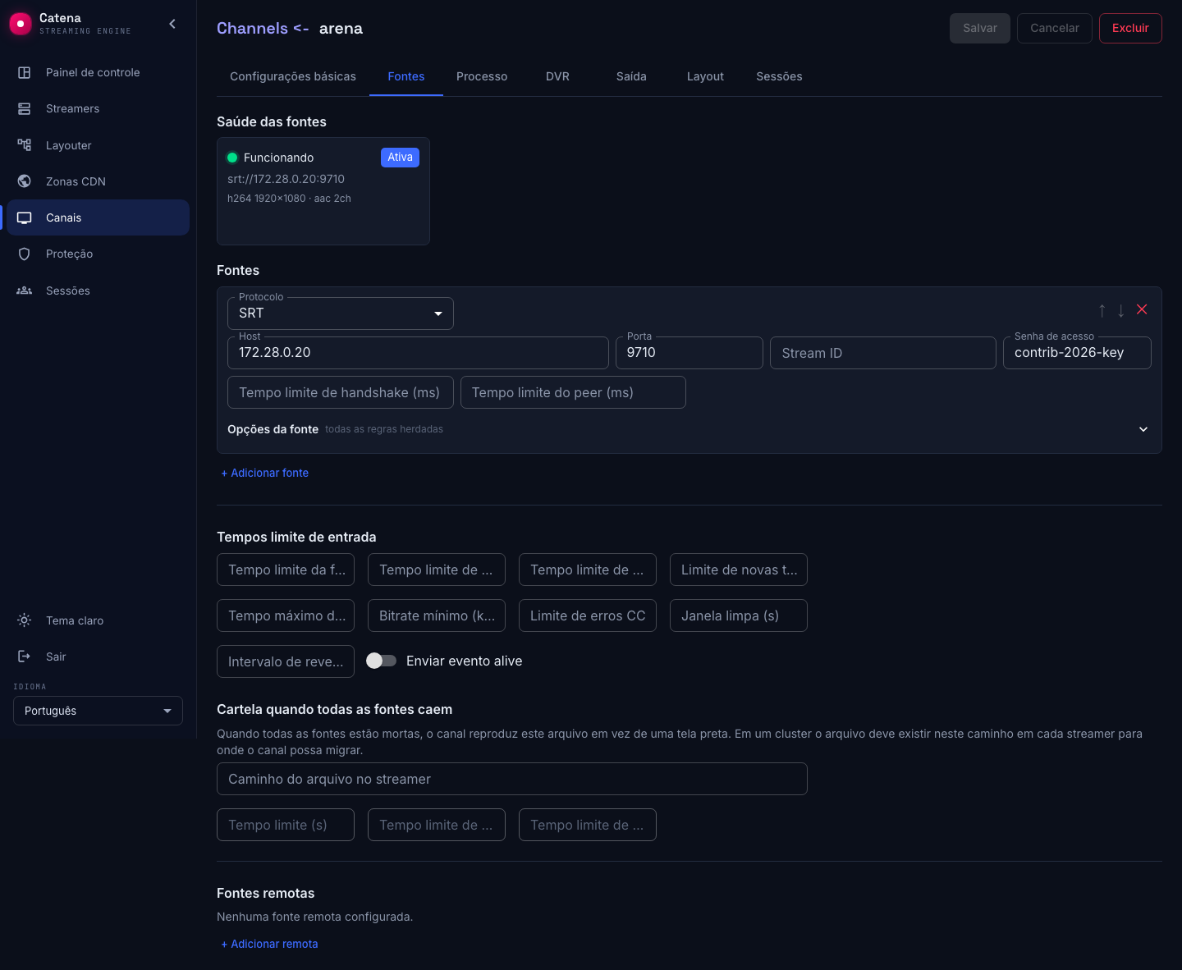The height and width of the screenshot is (970, 1182).
Task: Open the Layout tab
Action: (705, 76)
